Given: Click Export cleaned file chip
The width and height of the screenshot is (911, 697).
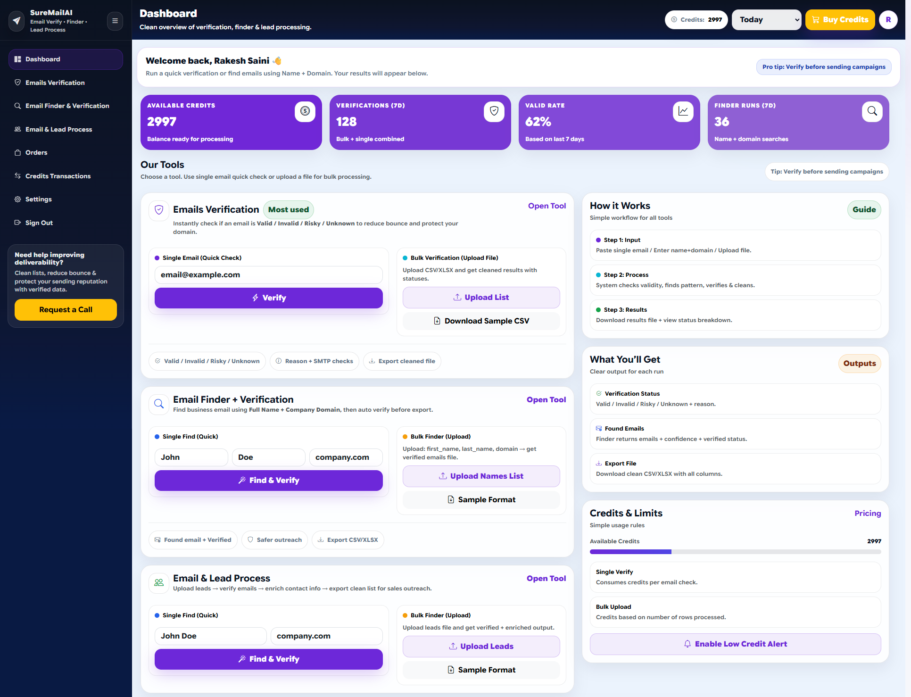Looking at the screenshot, I should [x=402, y=361].
